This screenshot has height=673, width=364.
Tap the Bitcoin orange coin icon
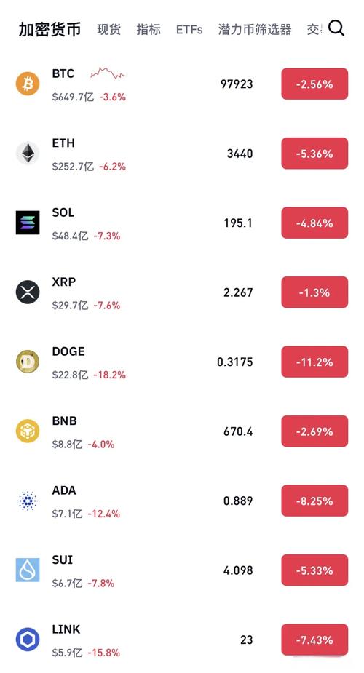[x=28, y=84]
